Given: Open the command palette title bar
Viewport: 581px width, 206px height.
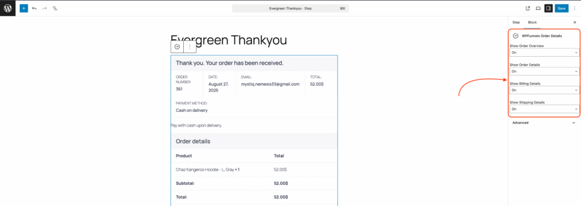Looking at the screenshot, I should point(290,8).
